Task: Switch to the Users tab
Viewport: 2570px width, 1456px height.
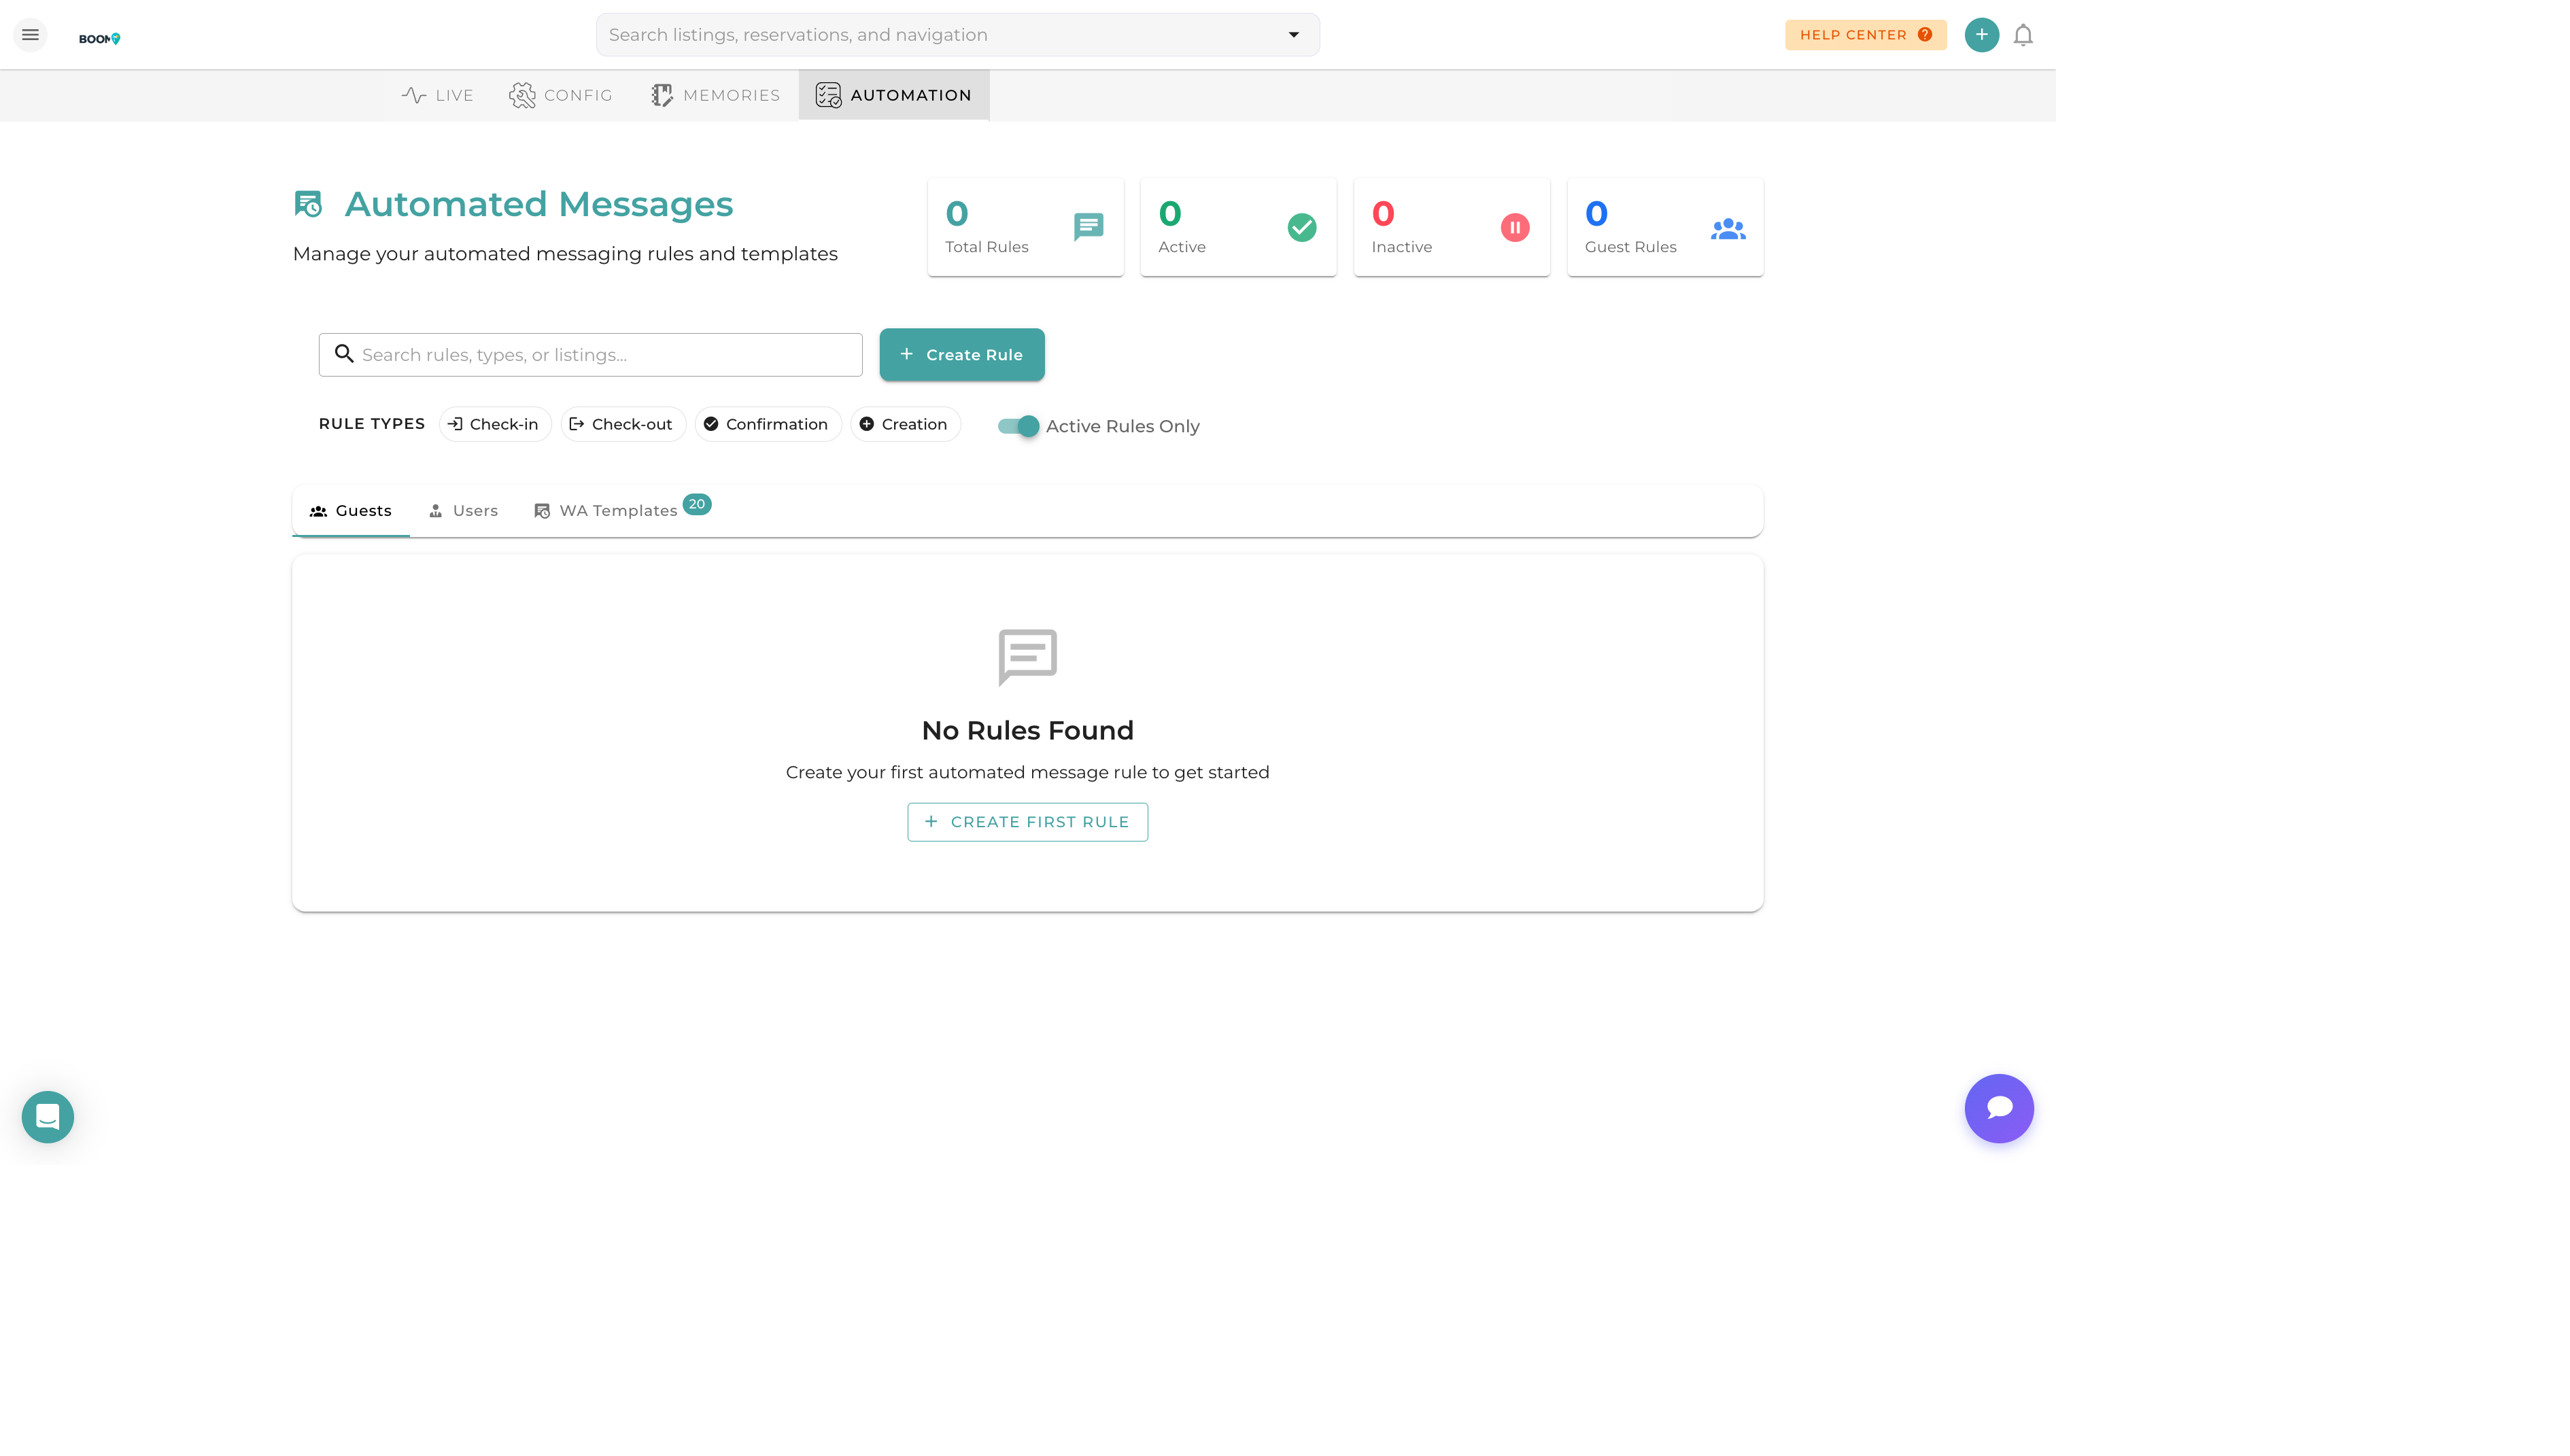Action: click(x=462, y=510)
